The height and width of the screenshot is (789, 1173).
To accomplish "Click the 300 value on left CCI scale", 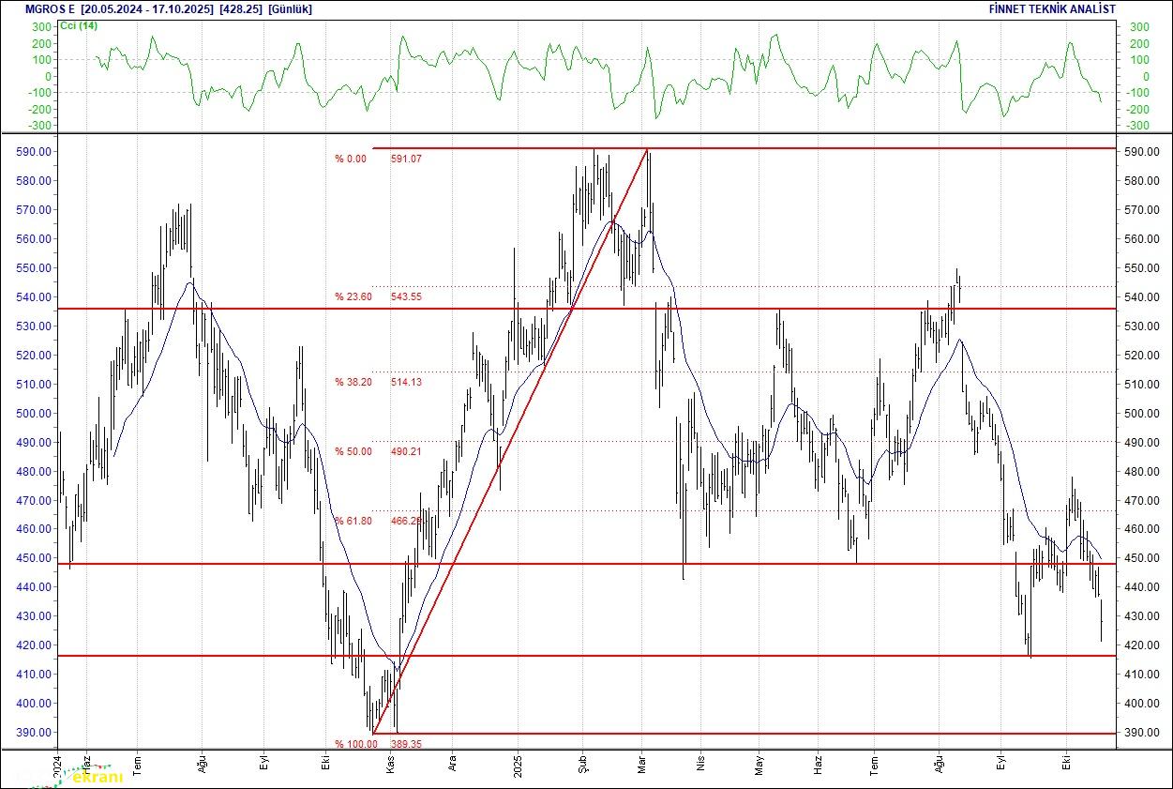I will [41, 27].
